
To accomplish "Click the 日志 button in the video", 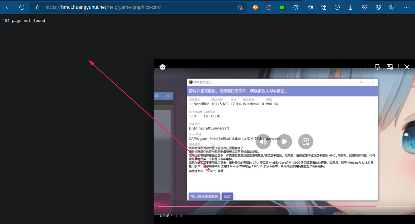I will point(227,196).
